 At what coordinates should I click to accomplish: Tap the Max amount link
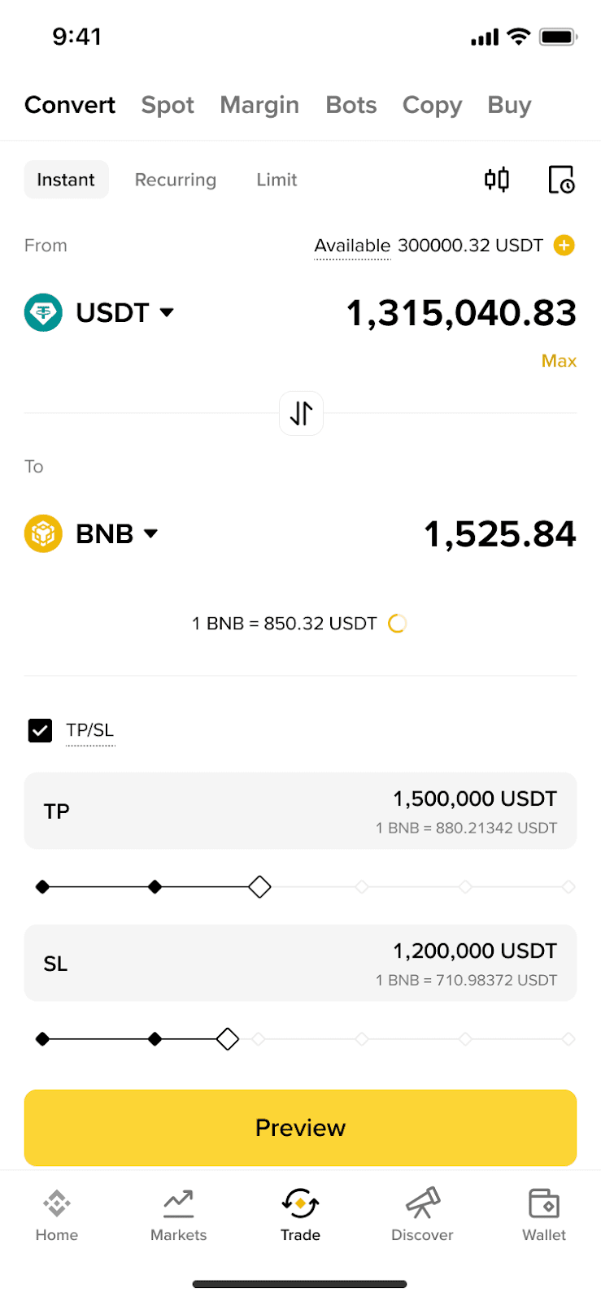click(559, 361)
